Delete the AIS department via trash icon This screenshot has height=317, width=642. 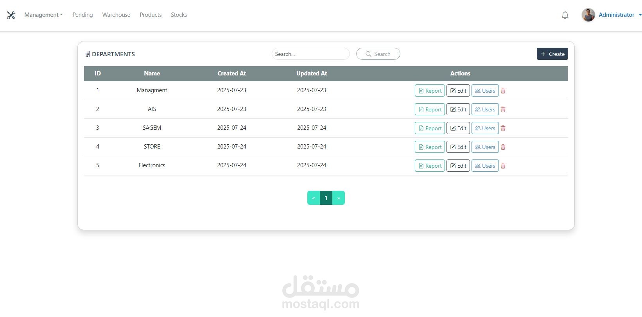click(x=503, y=109)
